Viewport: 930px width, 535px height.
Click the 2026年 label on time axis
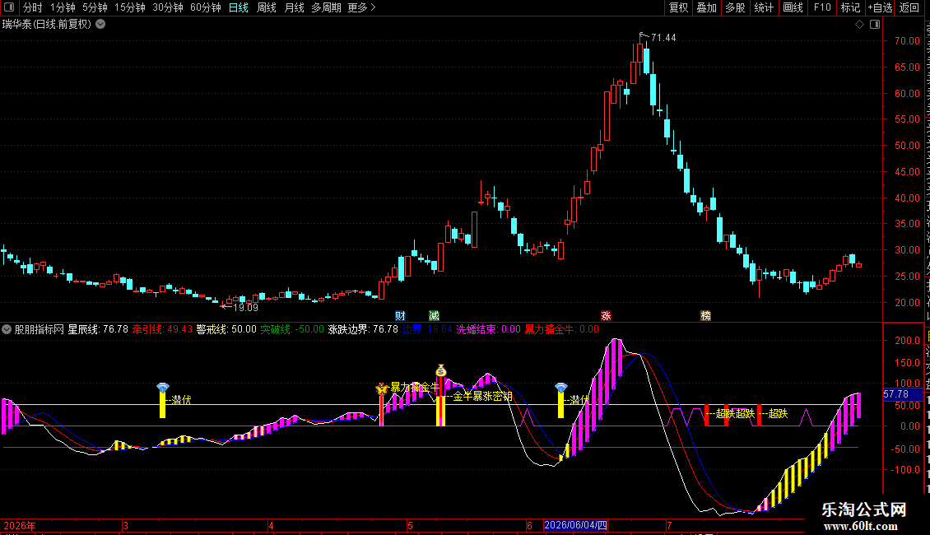coord(20,525)
